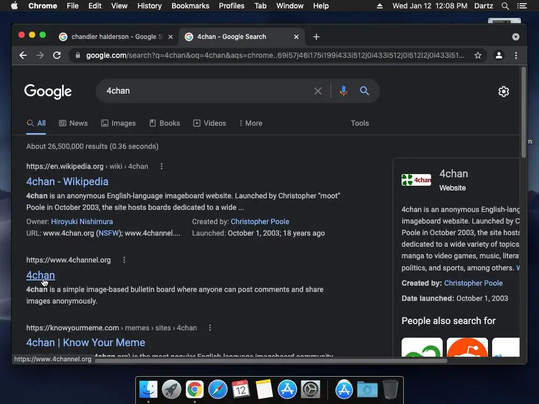Switch to the Books results tab

[165, 123]
